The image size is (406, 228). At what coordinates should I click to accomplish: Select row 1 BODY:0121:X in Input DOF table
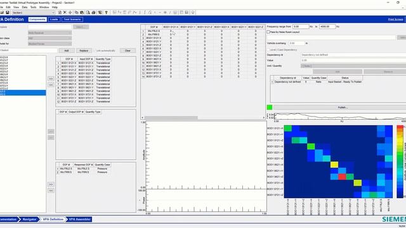pyautogui.click(x=83, y=63)
